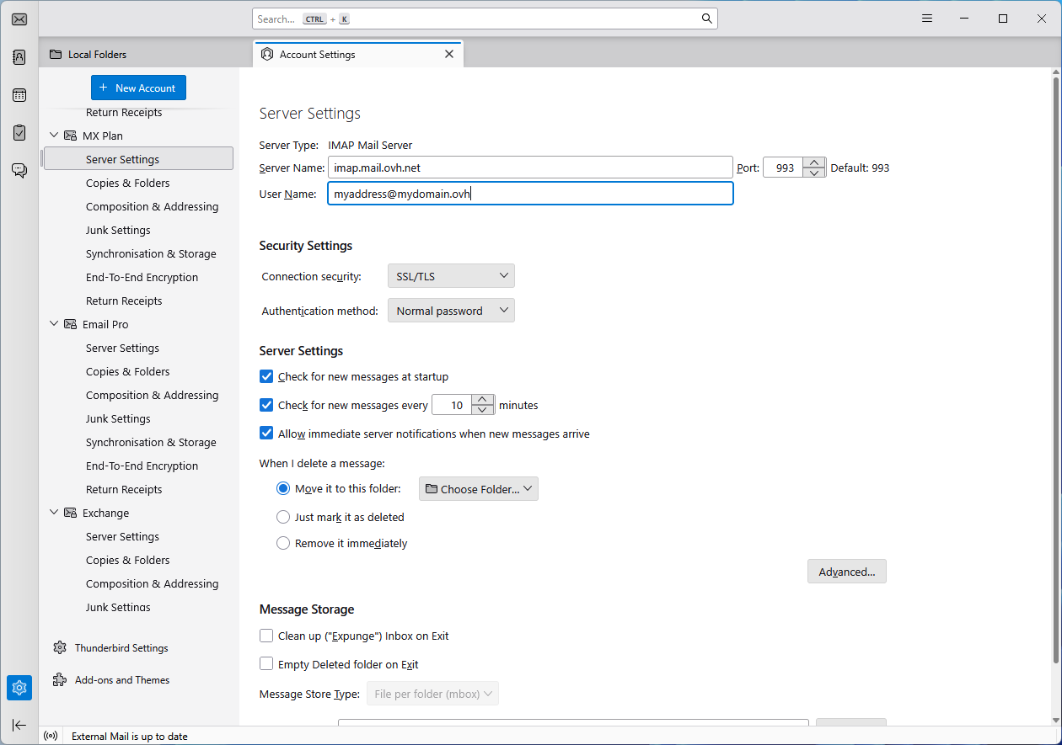Click the New Account button

(138, 88)
